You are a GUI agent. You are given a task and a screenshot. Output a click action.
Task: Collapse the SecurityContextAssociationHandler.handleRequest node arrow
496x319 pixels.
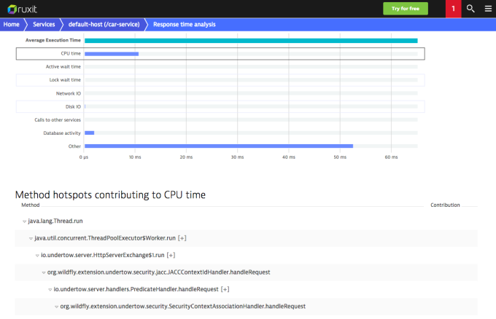[56, 307]
